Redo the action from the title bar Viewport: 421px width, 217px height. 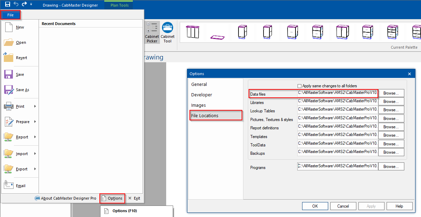point(24,4)
